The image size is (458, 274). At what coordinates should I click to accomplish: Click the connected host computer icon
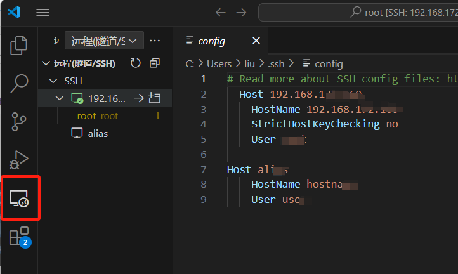77,98
